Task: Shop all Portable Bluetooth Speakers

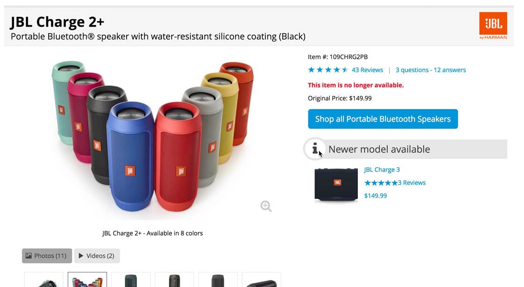Action: click(383, 119)
